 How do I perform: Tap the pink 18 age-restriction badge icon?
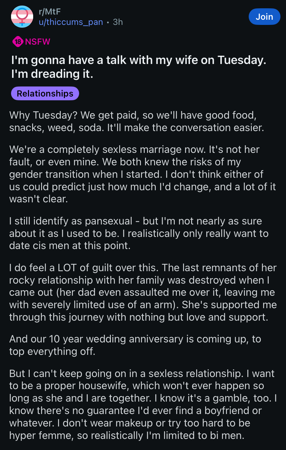click(18, 42)
